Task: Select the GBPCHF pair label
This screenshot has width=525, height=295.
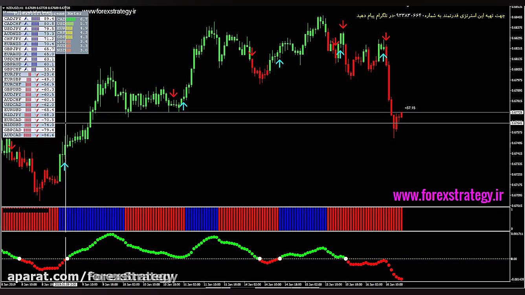Action: click(13, 70)
